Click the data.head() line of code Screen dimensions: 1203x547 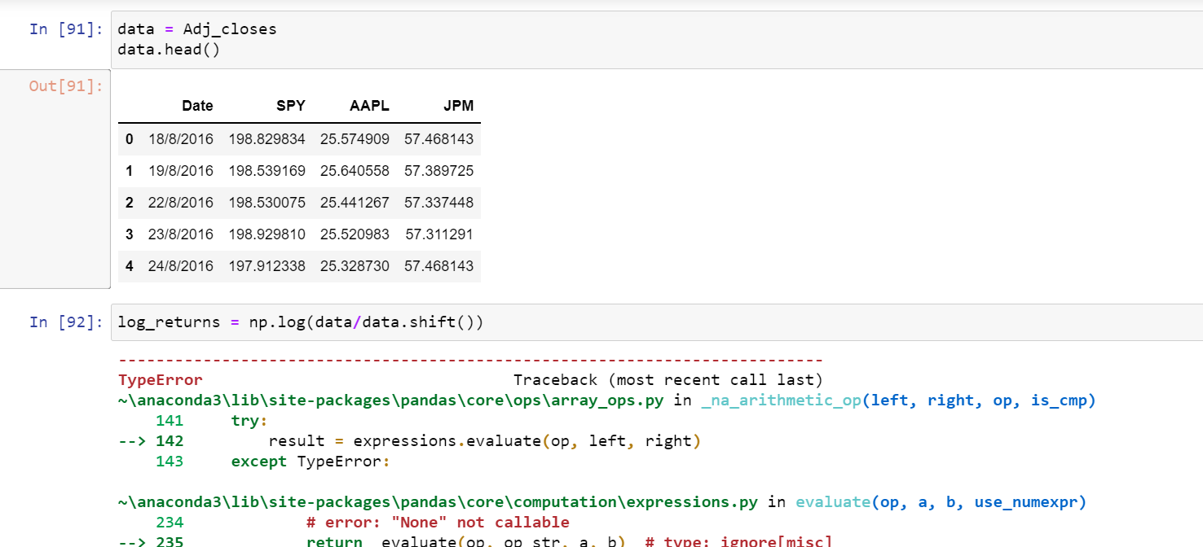(x=167, y=48)
